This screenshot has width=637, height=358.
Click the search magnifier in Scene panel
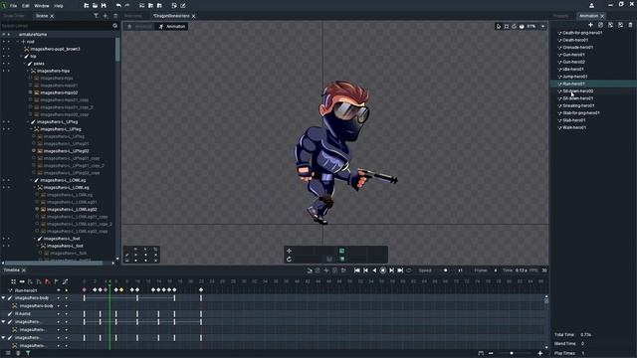[115, 26]
